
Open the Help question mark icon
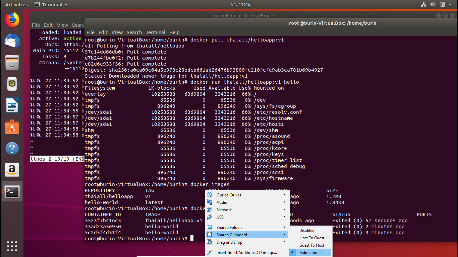12,149
